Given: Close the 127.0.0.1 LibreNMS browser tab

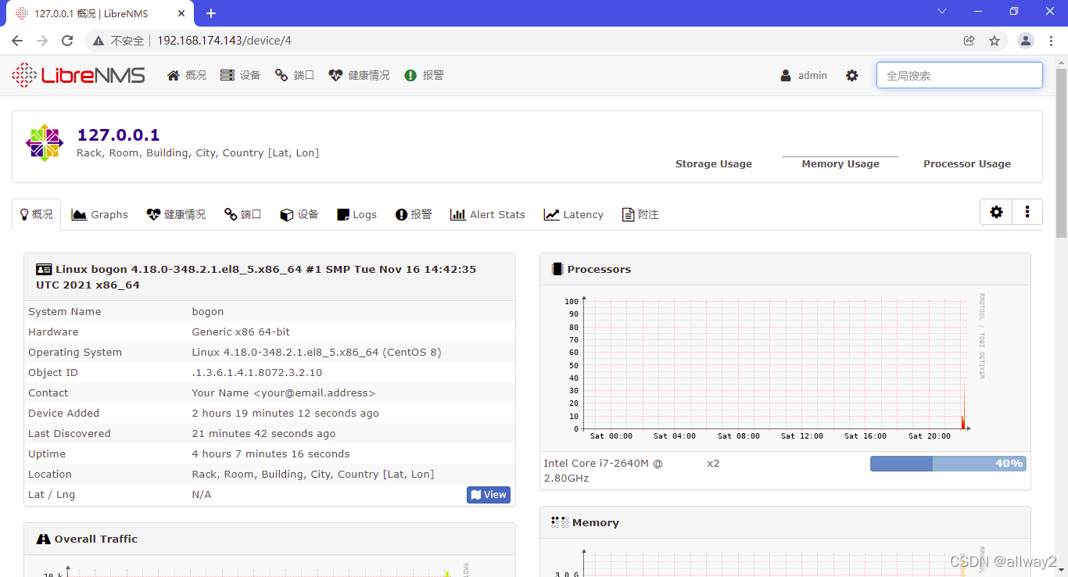Looking at the screenshot, I should coord(181,13).
